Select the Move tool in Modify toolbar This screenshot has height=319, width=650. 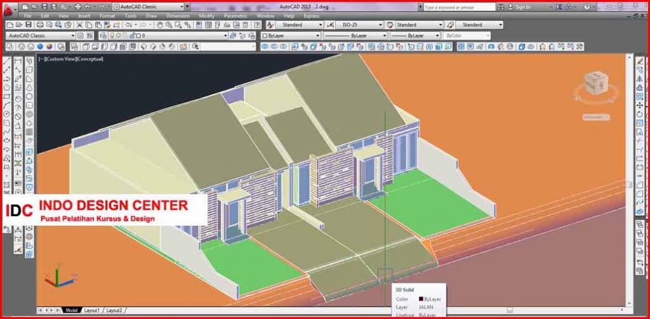click(640, 105)
